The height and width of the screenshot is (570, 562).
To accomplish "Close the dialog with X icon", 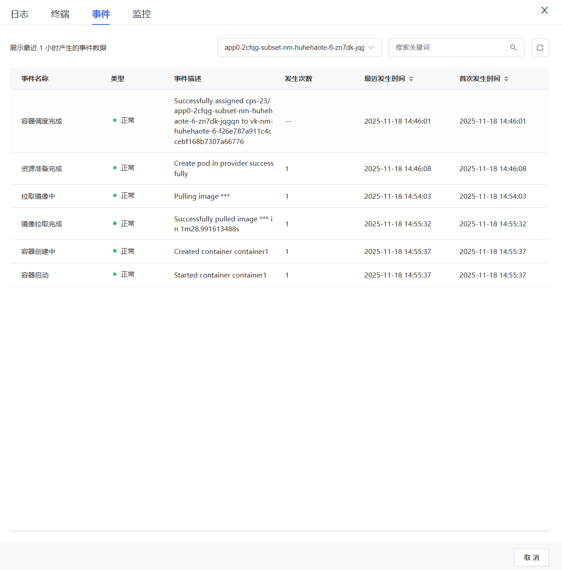I will pyautogui.click(x=544, y=10).
